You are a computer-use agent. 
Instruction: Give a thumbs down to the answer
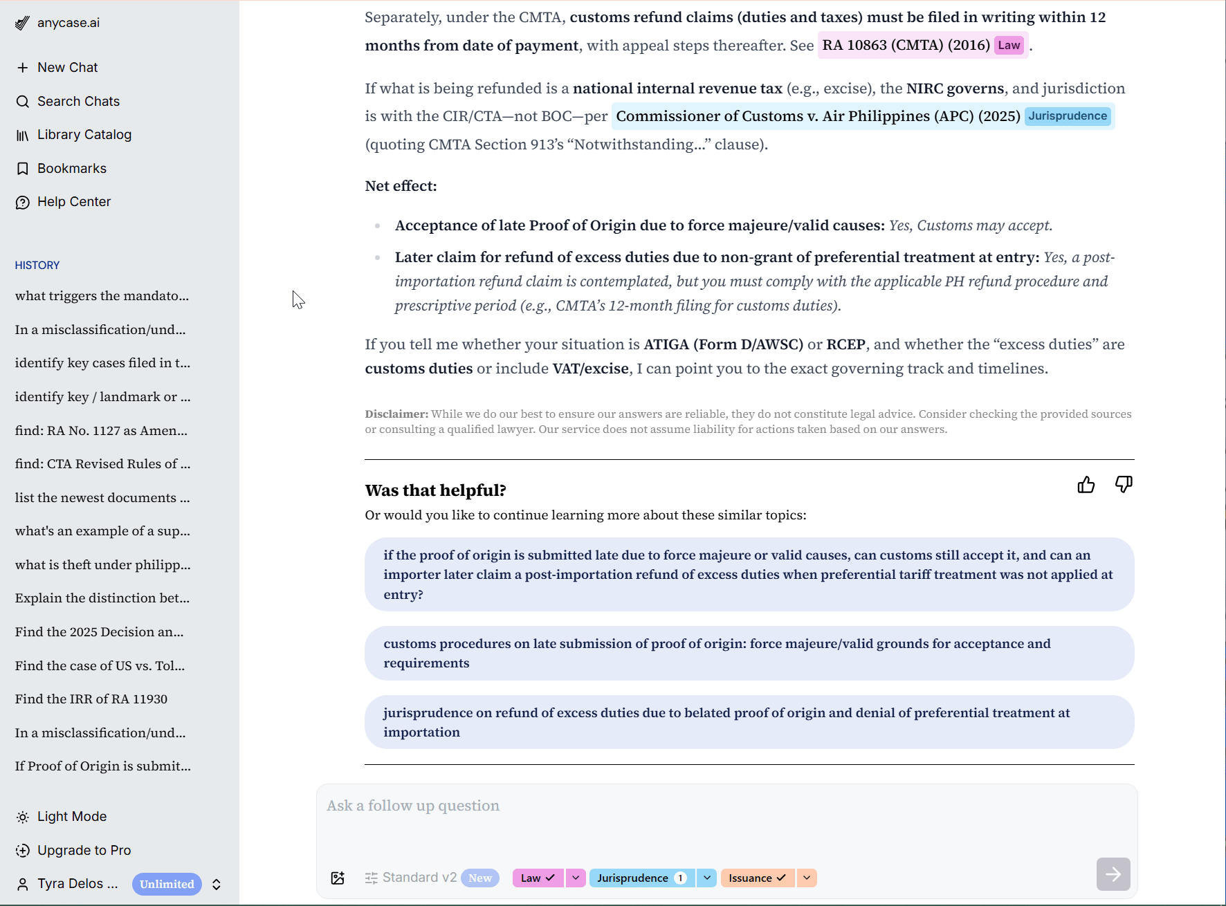(1124, 485)
